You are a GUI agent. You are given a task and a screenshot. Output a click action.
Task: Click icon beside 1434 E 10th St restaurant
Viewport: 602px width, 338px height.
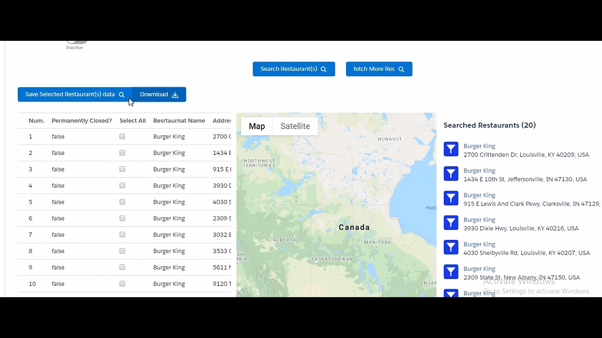coord(451,174)
